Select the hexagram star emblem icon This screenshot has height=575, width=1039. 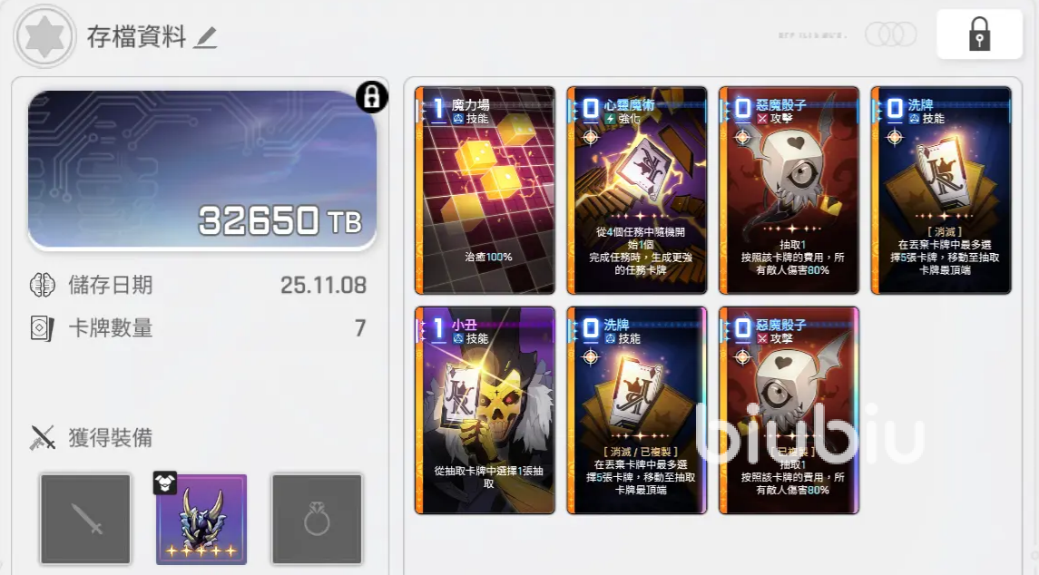tap(44, 36)
